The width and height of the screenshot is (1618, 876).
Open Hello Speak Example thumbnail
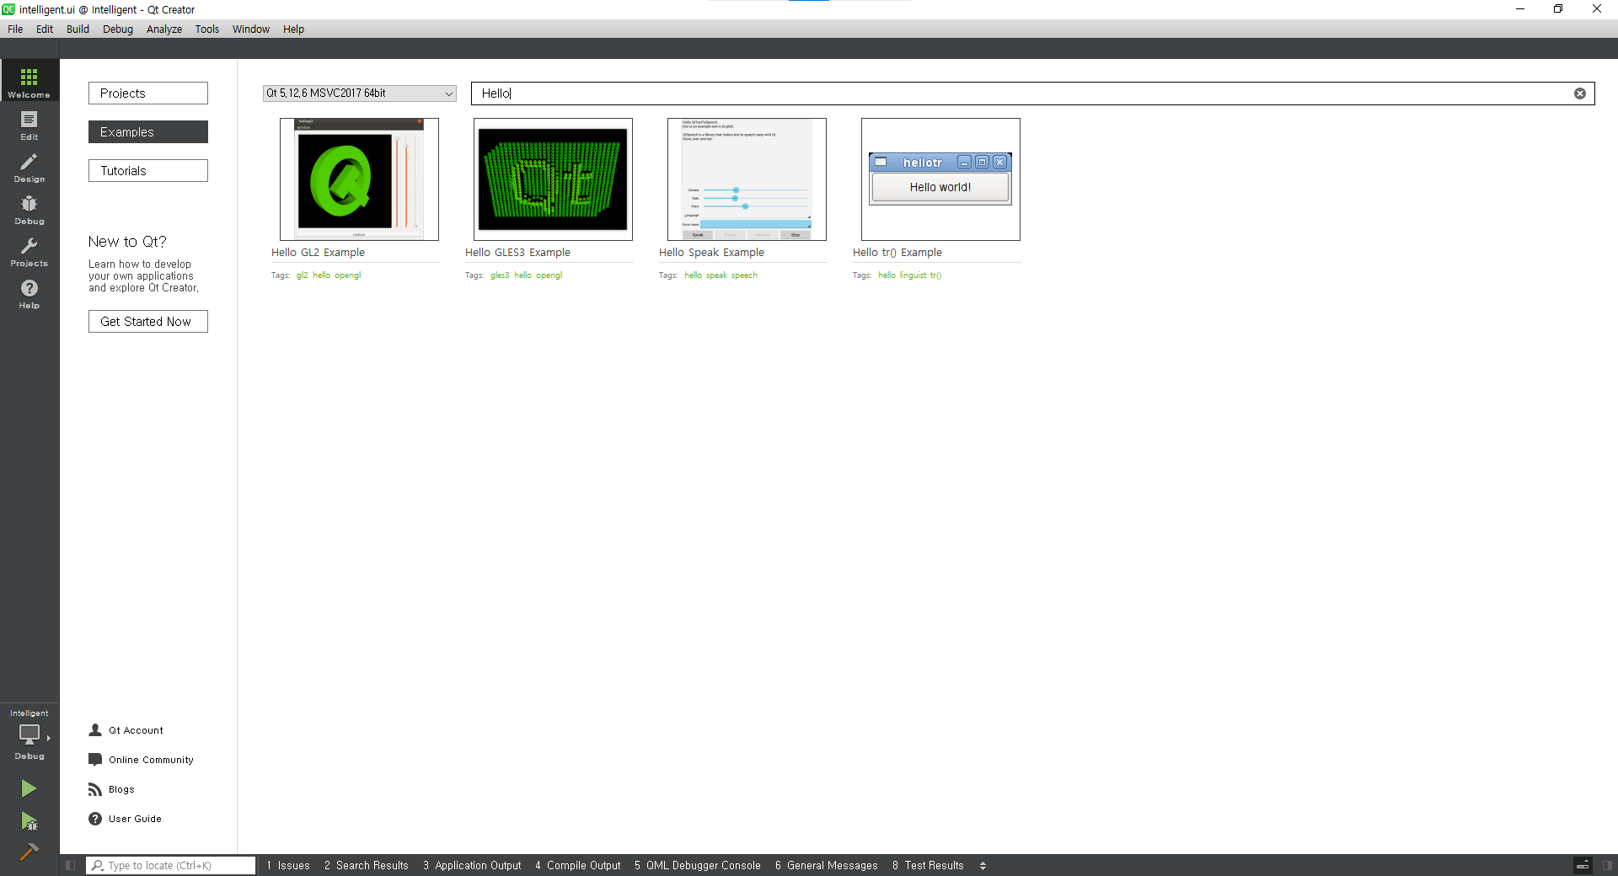pyautogui.click(x=747, y=179)
